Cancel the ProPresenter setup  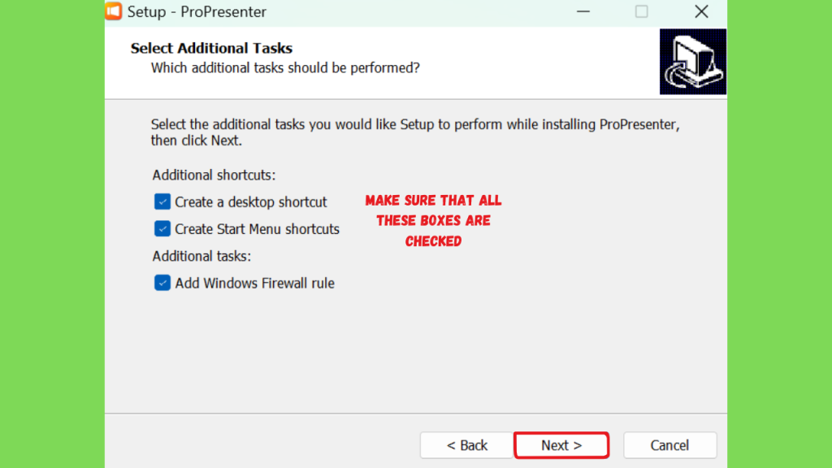tap(669, 445)
